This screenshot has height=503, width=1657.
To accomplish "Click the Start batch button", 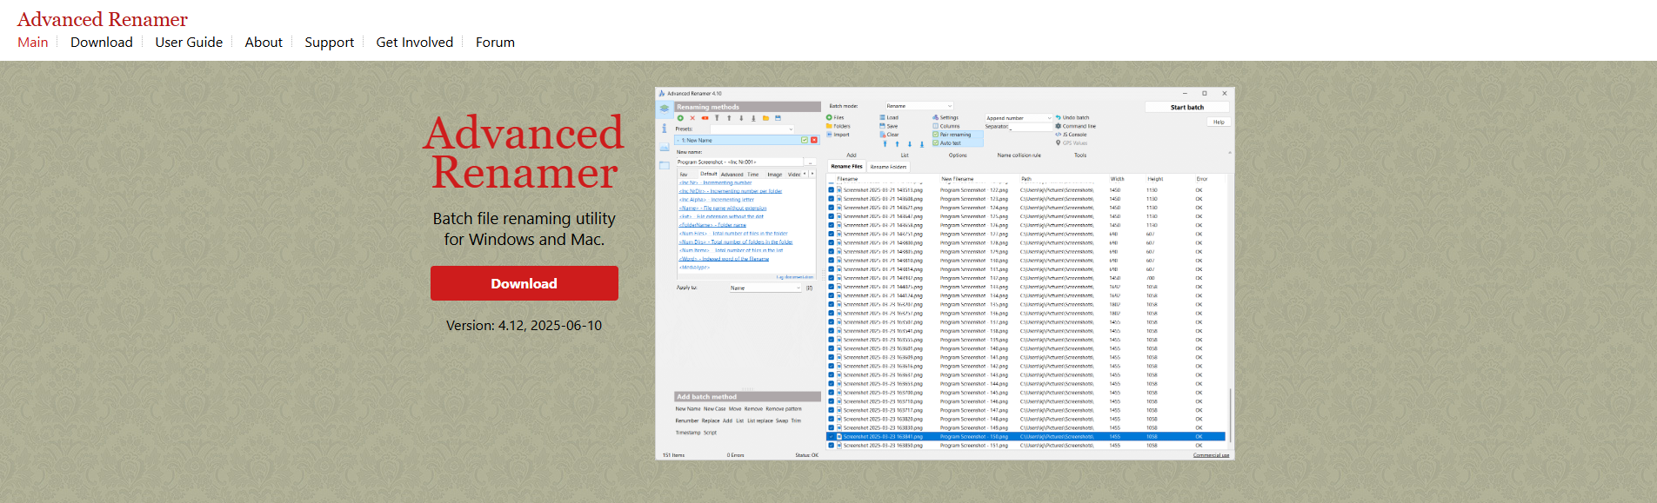I will [x=1187, y=107].
